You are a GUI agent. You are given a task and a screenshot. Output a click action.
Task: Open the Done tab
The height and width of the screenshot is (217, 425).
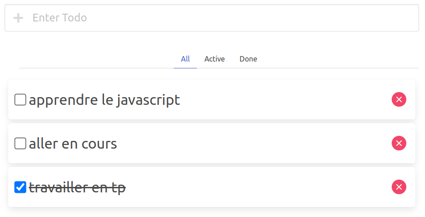(248, 59)
